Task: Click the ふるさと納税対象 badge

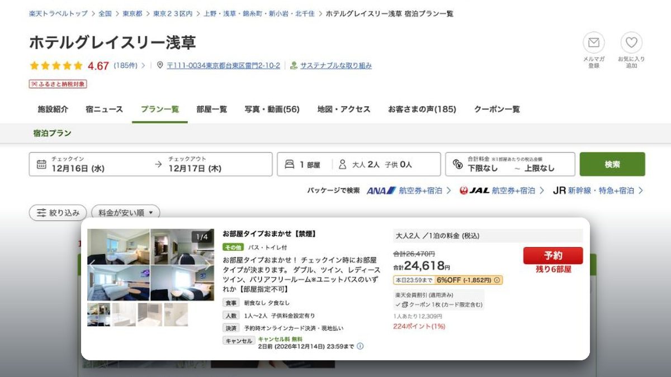Action: [x=58, y=84]
